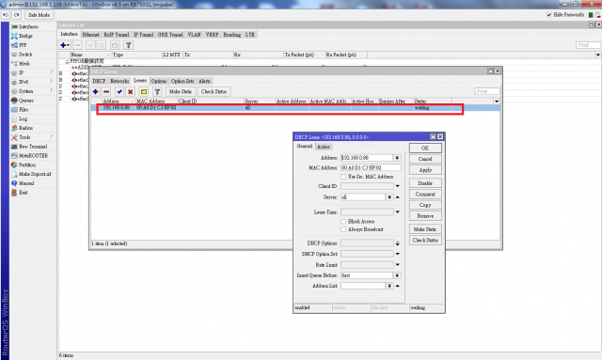Check the Block Access option
The height and width of the screenshot is (360, 602).
click(343, 222)
